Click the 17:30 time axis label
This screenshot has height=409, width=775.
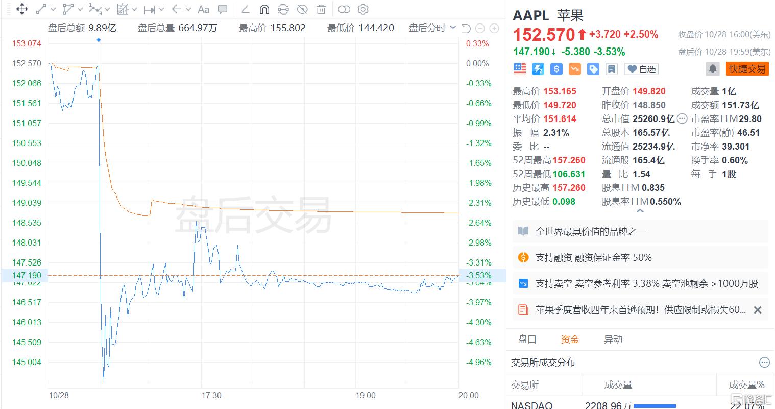click(211, 395)
